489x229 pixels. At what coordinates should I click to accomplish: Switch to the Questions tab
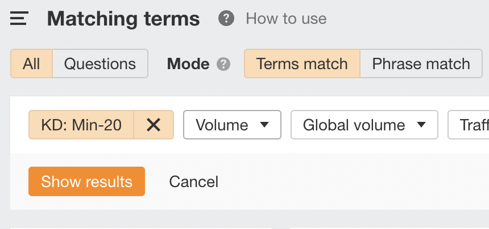100,63
